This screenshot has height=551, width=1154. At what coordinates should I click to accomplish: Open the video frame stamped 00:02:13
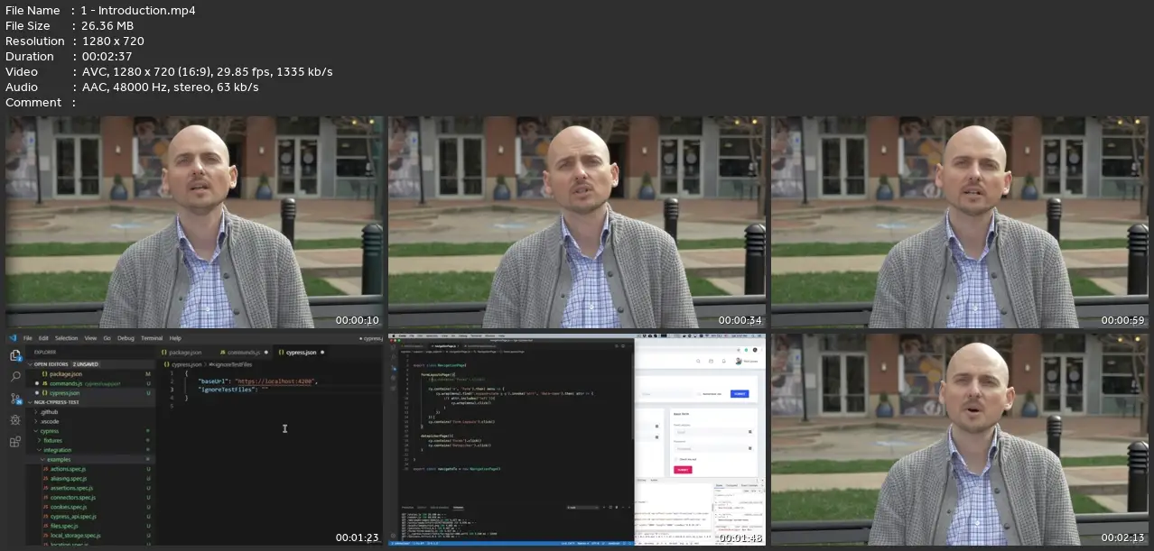[x=960, y=439]
